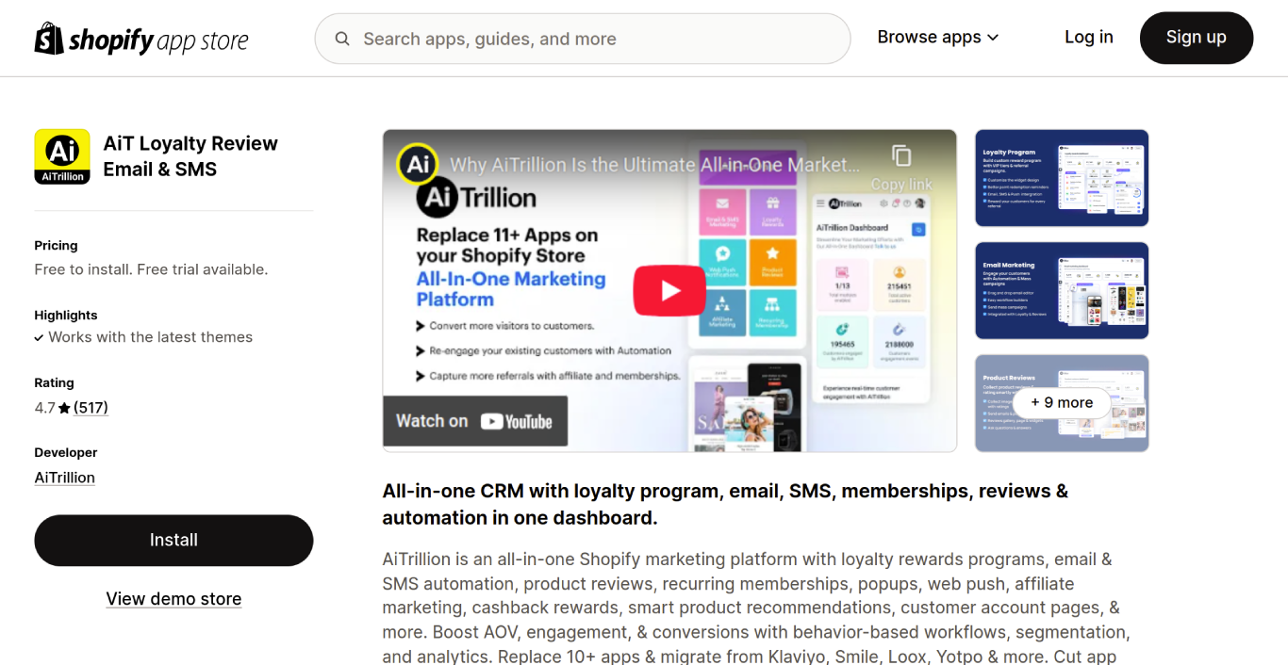Click the Browse apps chevron arrow

tap(993, 38)
